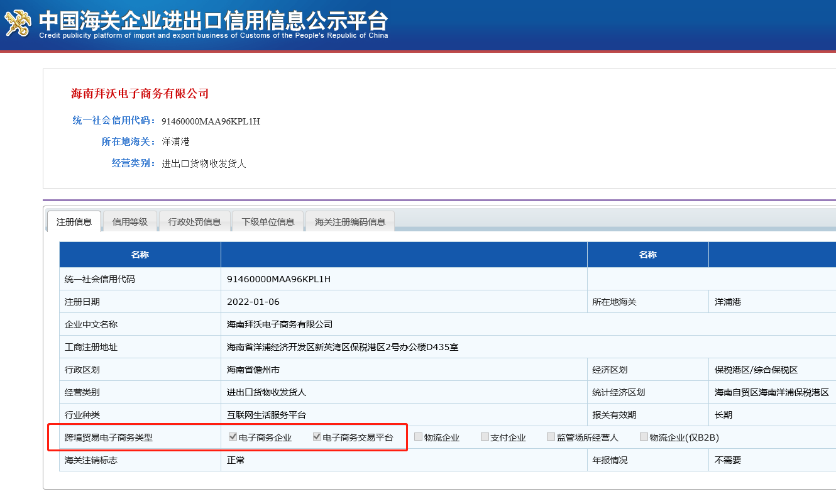
Task: Toggle the 物流企业 checkbox
Action: click(x=418, y=437)
